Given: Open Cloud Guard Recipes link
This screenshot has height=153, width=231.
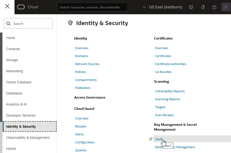Looking at the screenshot, I should click(x=81, y=126).
